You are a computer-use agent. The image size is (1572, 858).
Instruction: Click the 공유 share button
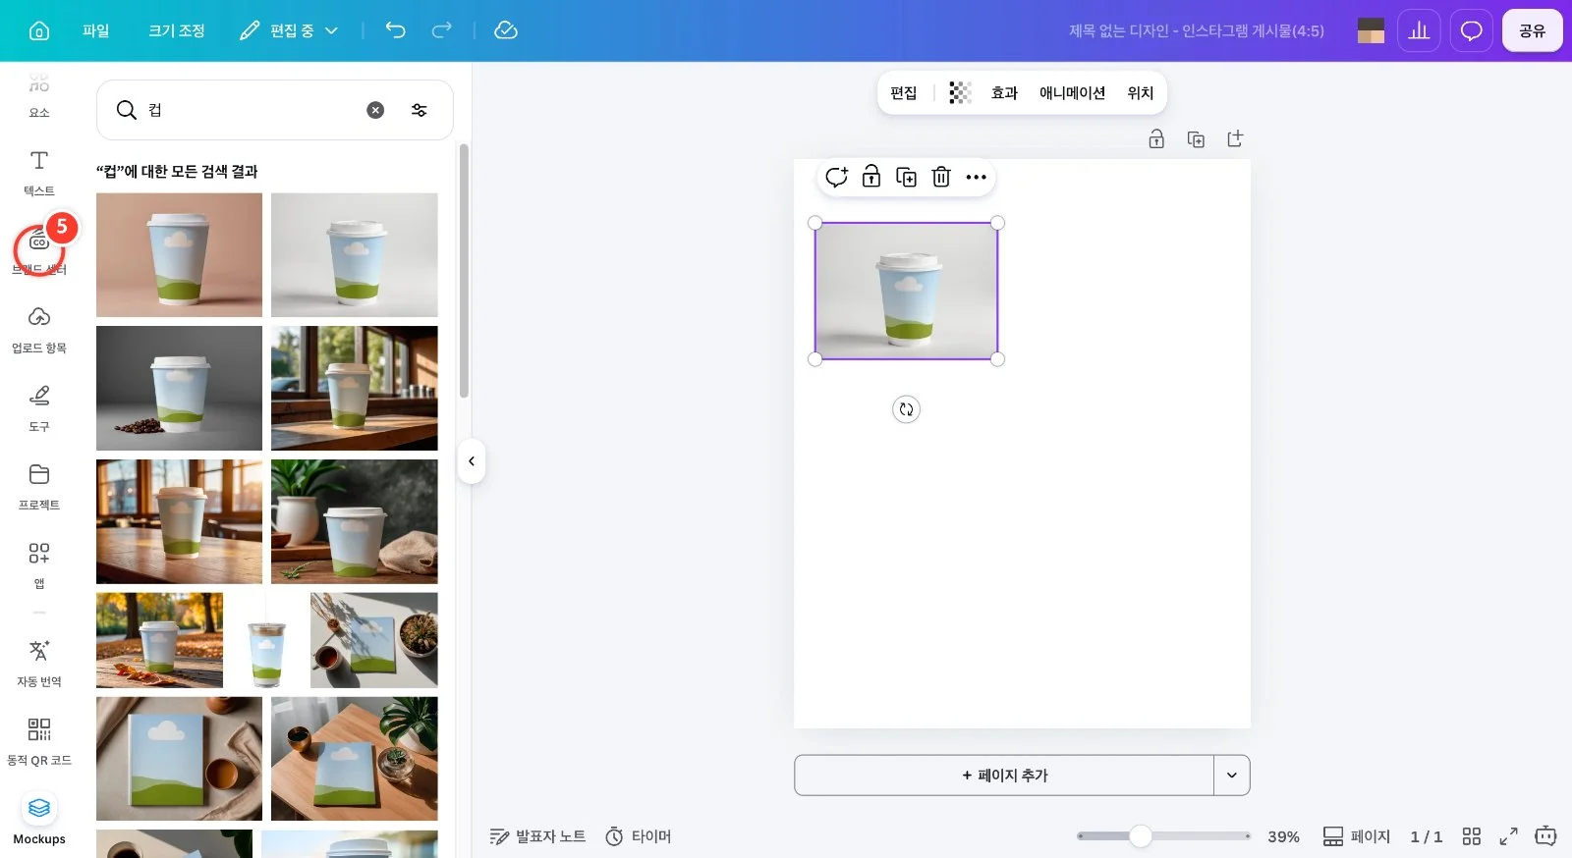(1532, 30)
